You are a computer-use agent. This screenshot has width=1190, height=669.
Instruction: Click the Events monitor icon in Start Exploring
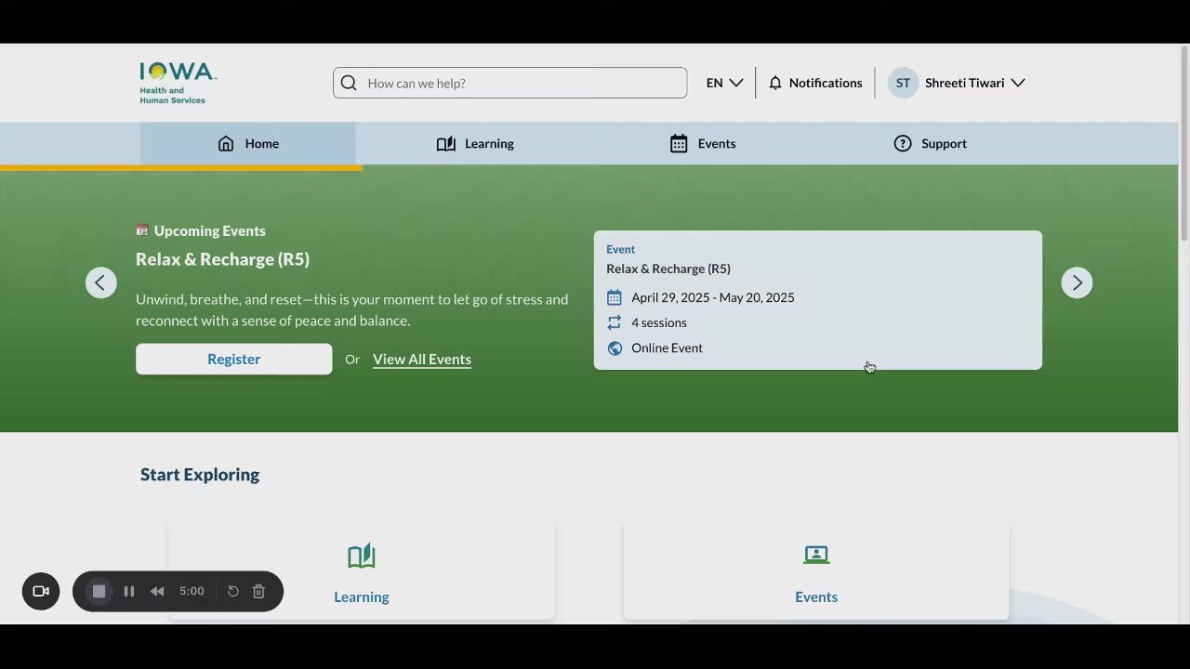tap(816, 555)
